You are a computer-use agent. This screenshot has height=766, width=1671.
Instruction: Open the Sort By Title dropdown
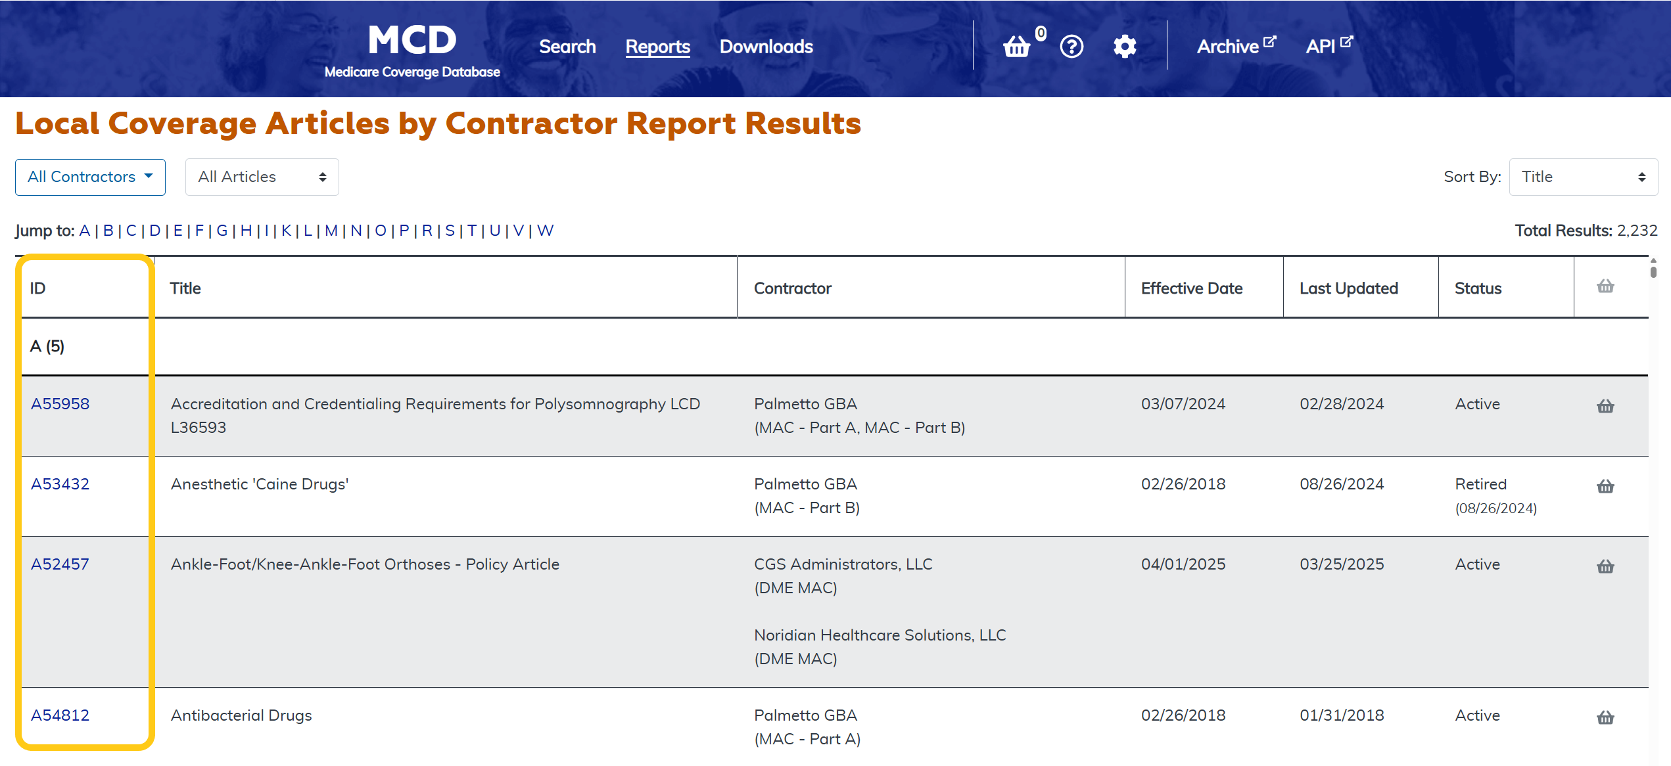(x=1583, y=177)
